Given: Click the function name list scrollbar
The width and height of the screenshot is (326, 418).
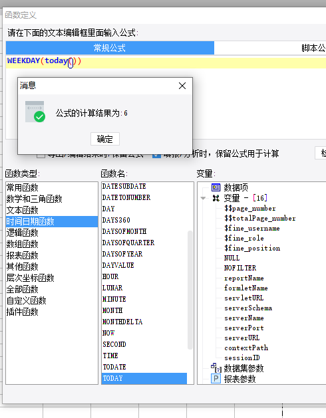Looking at the screenshot, I should pyautogui.click(x=190, y=290).
